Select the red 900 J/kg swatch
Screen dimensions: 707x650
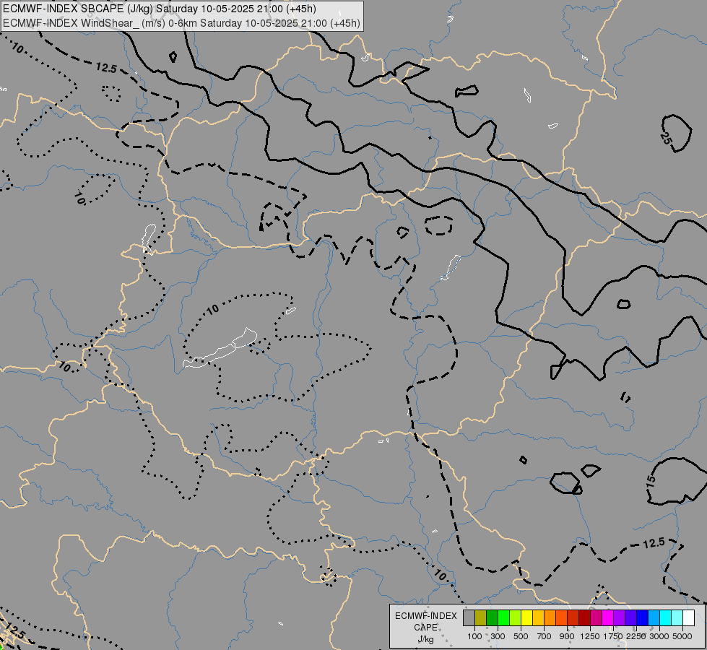[x=573, y=617]
